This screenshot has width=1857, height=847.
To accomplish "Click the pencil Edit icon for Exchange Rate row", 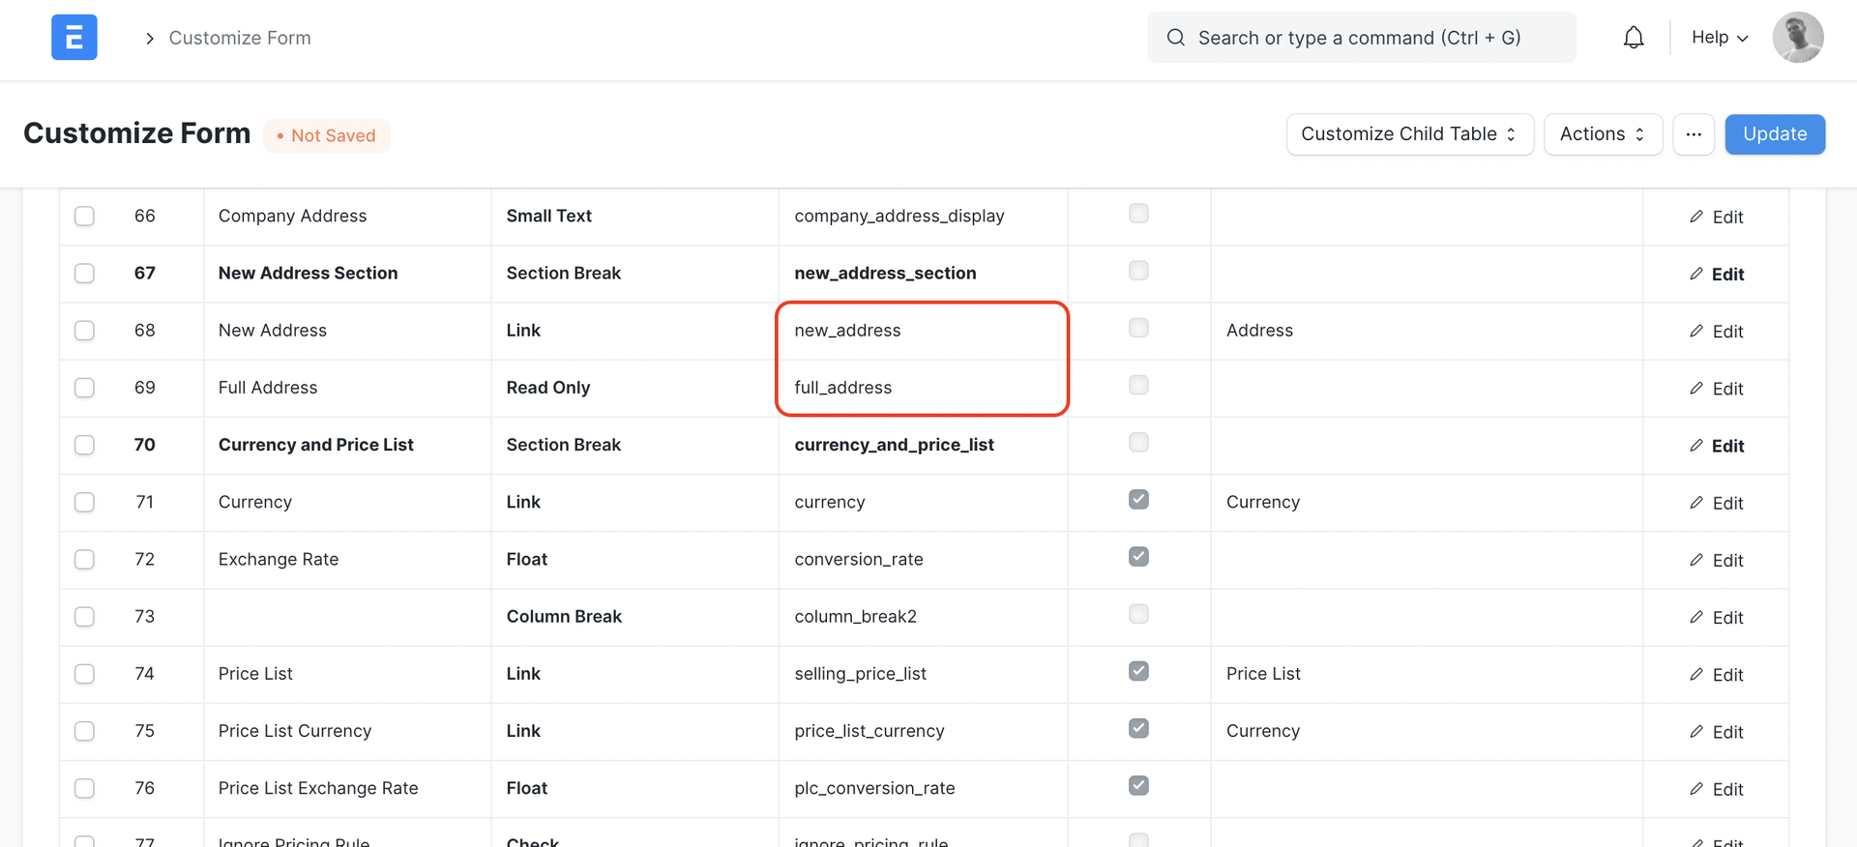I will click(x=1696, y=560).
